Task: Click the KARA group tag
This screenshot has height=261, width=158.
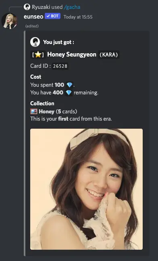Action: [x=109, y=55]
